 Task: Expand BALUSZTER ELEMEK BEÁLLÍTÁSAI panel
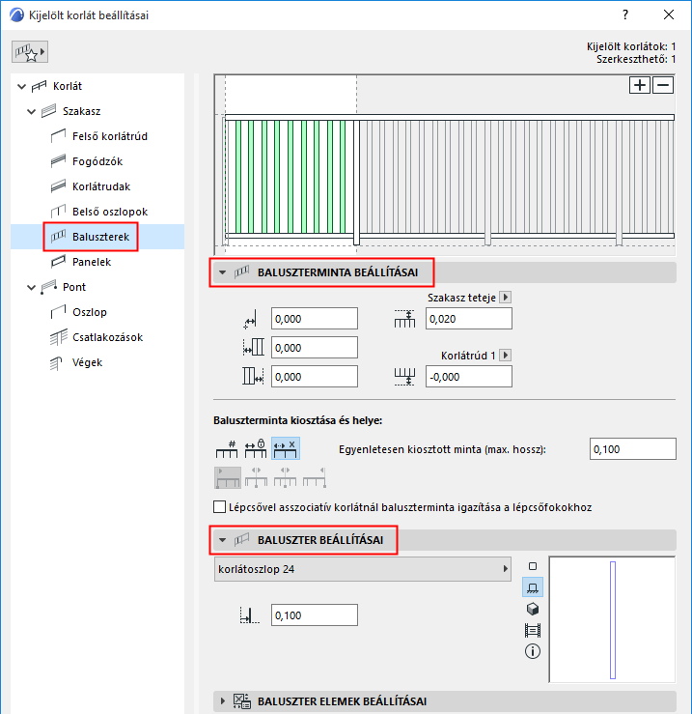(223, 701)
